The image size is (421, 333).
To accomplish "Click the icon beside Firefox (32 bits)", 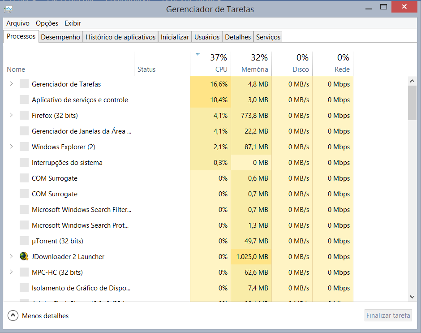I will 24,115.
